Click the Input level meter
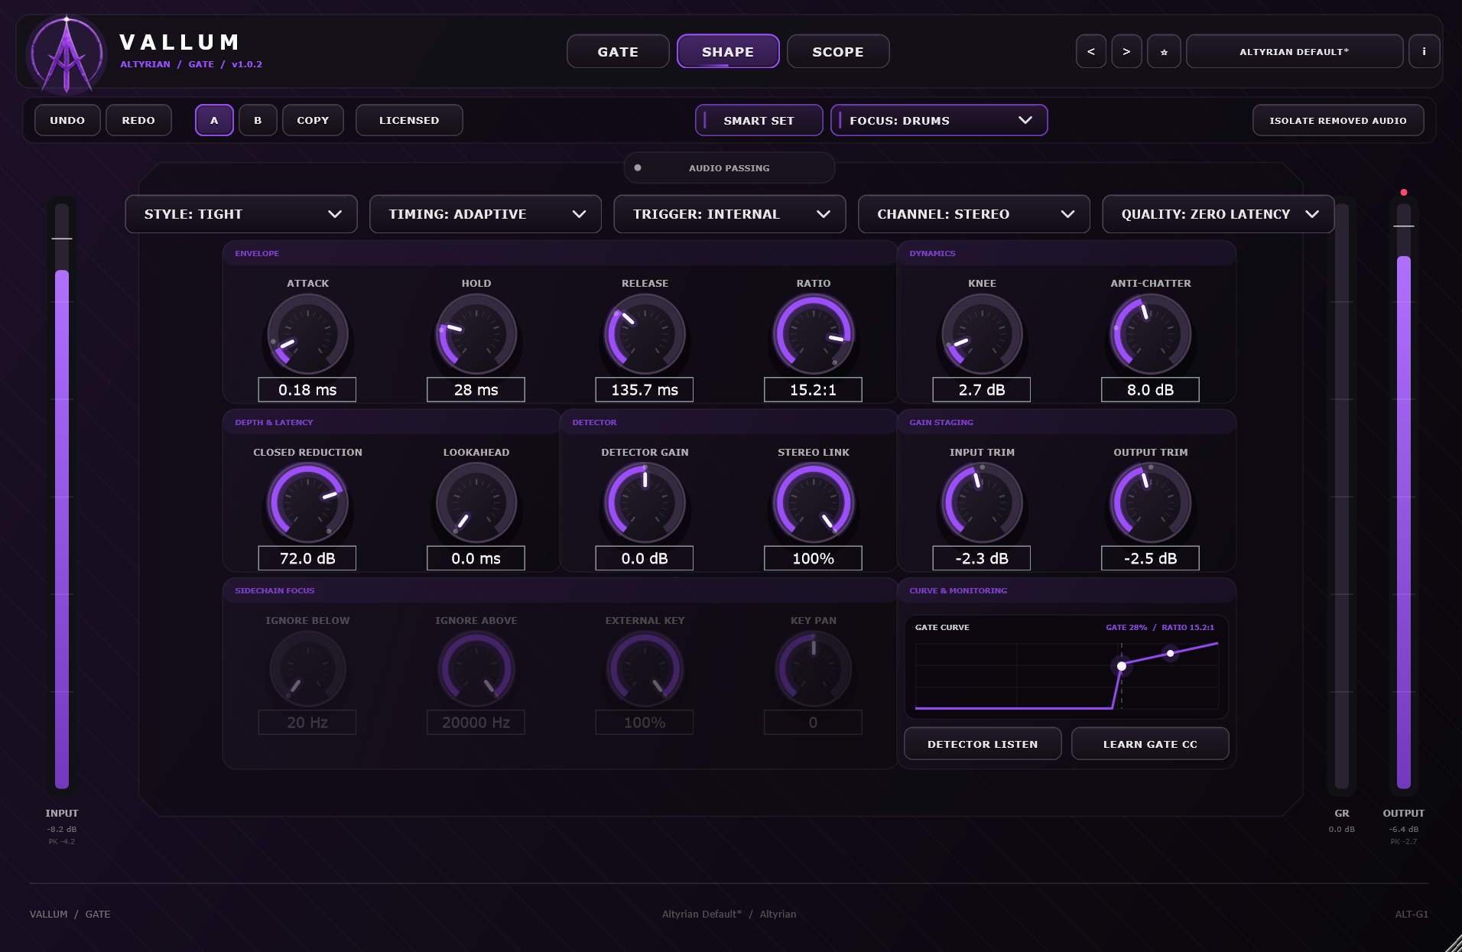 (62, 495)
